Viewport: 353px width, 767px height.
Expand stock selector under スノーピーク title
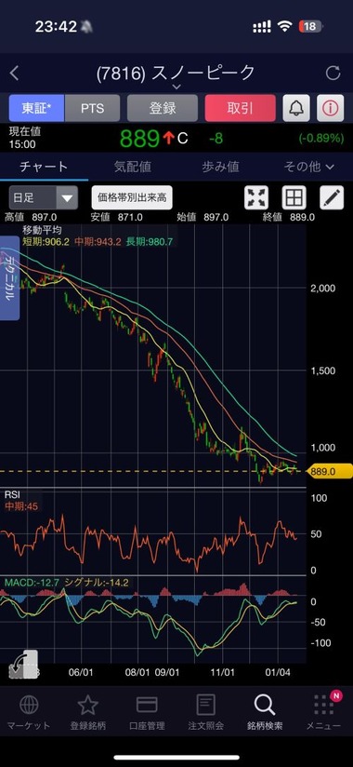tap(176, 87)
